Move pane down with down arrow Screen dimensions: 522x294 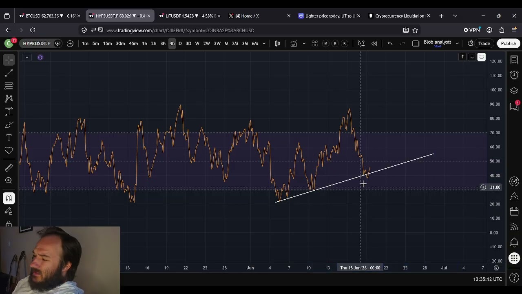(472, 57)
